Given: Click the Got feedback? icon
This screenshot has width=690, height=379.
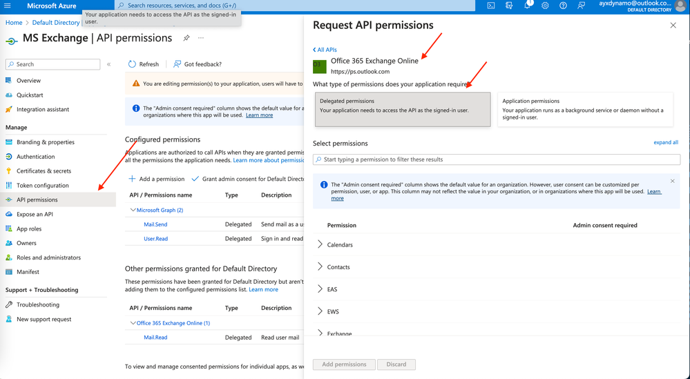Looking at the screenshot, I should click(x=177, y=64).
